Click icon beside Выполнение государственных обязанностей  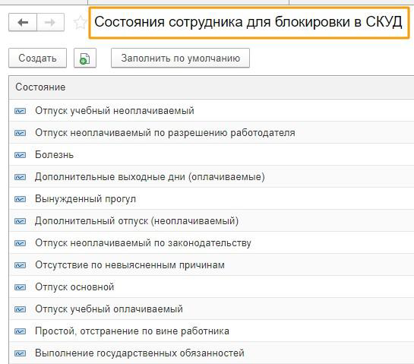[x=20, y=353]
